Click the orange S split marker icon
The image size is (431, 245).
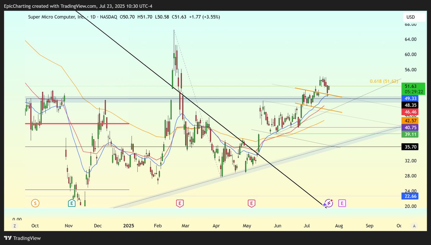tap(35, 203)
